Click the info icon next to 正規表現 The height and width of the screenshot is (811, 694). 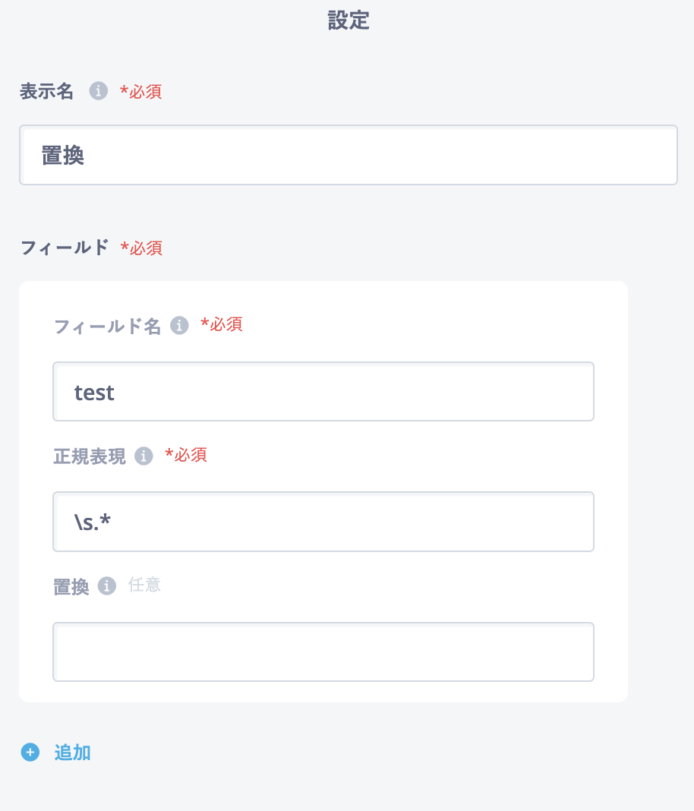click(144, 456)
